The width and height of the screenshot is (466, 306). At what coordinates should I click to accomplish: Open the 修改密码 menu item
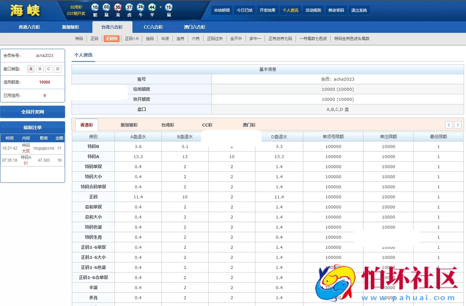coord(336,10)
